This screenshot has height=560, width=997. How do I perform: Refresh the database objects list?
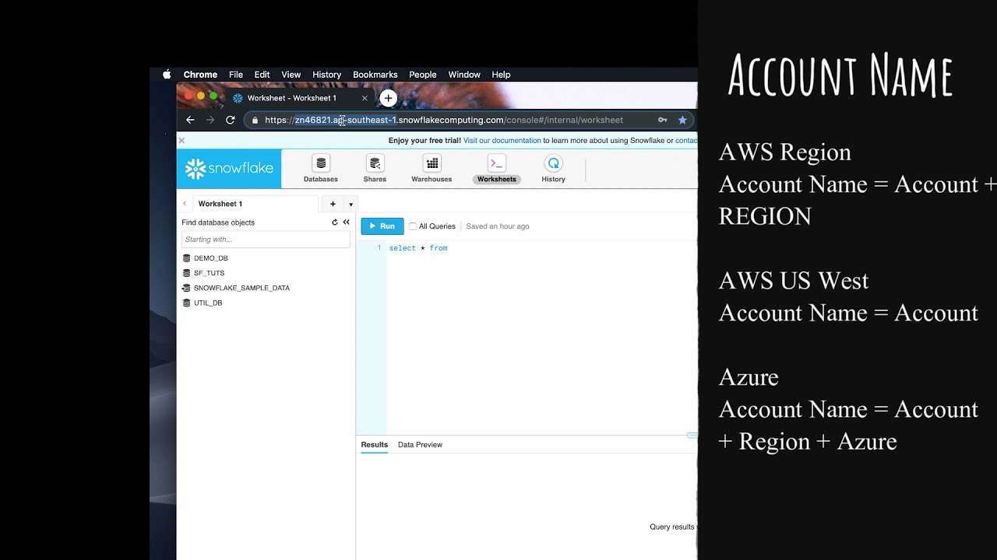point(335,222)
